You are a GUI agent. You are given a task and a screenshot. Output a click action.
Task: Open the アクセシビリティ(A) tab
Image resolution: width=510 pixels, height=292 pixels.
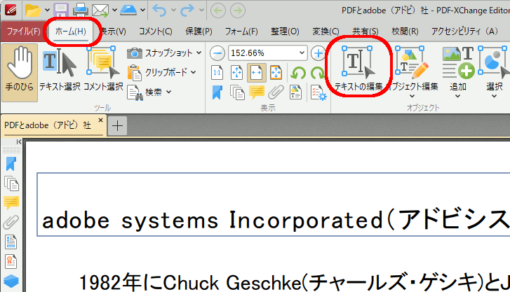(464, 32)
